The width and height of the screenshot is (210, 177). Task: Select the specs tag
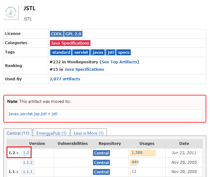[123, 52]
